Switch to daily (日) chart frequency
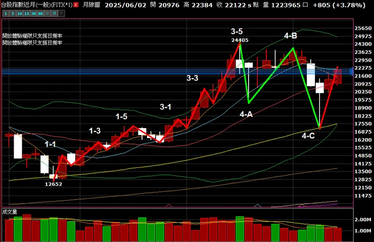This screenshot has height=242, width=374. (x=47, y=14)
